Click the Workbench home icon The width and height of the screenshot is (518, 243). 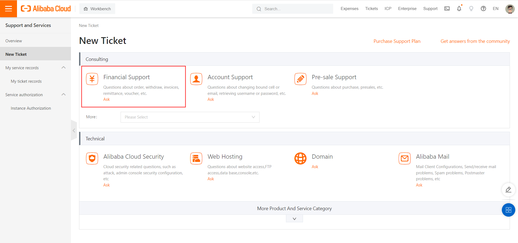click(x=86, y=9)
